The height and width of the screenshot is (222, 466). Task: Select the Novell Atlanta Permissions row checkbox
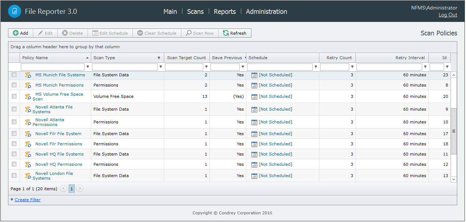14,122
